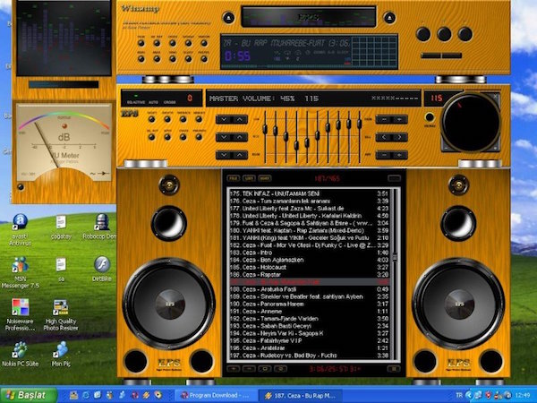
Task: Toggle the CROSS option in equalizer display
Action: tap(169, 102)
